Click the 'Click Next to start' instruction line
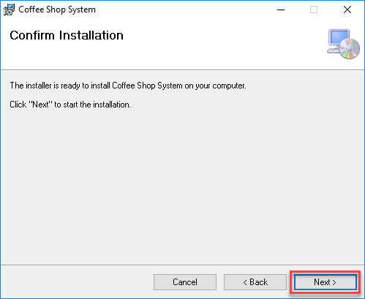 click(70, 105)
